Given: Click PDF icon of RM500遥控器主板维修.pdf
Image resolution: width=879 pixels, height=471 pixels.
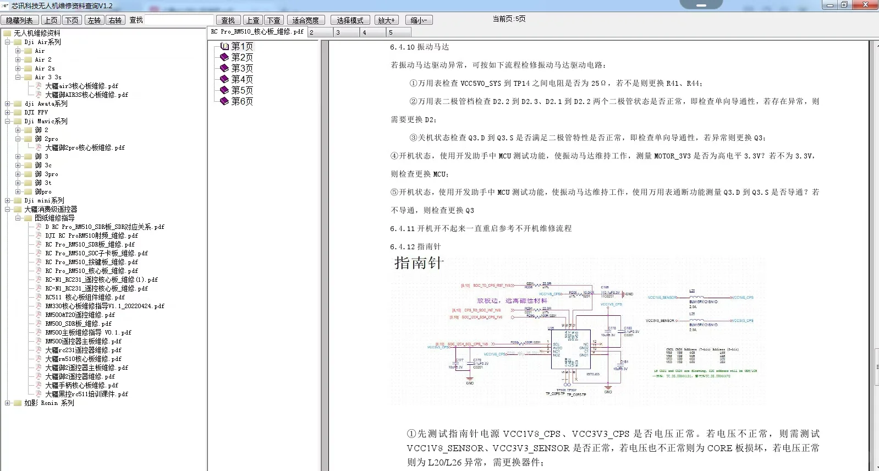Looking at the screenshot, I should click(x=39, y=341).
